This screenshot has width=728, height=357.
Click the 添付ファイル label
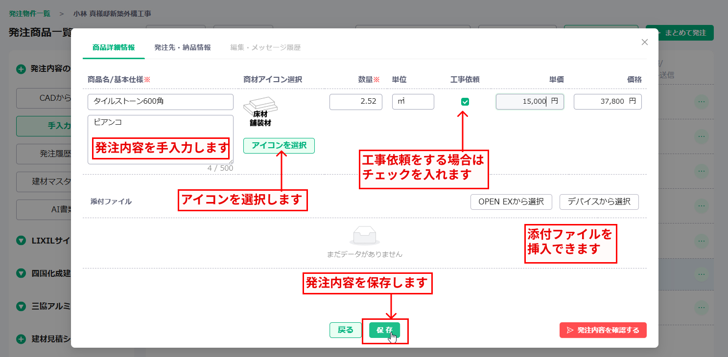click(x=111, y=201)
